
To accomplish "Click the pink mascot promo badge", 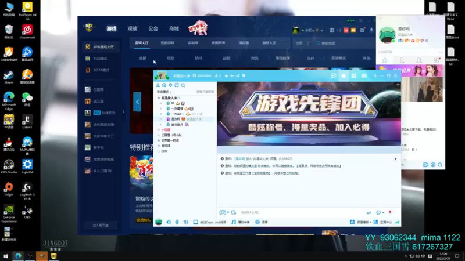I will point(198,28).
